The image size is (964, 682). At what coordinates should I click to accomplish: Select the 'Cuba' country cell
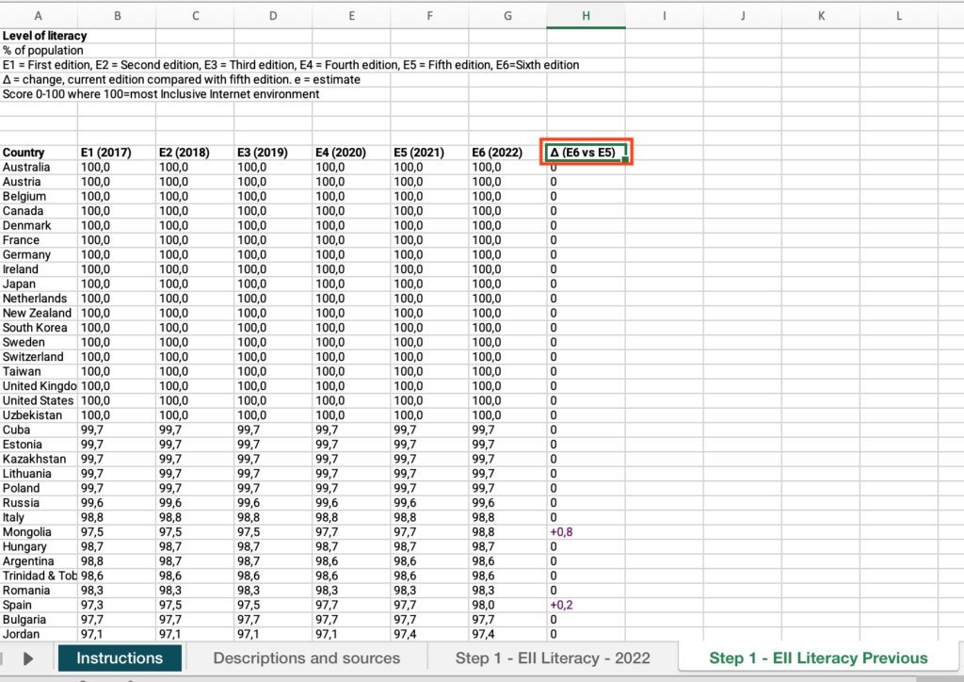[39, 430]
